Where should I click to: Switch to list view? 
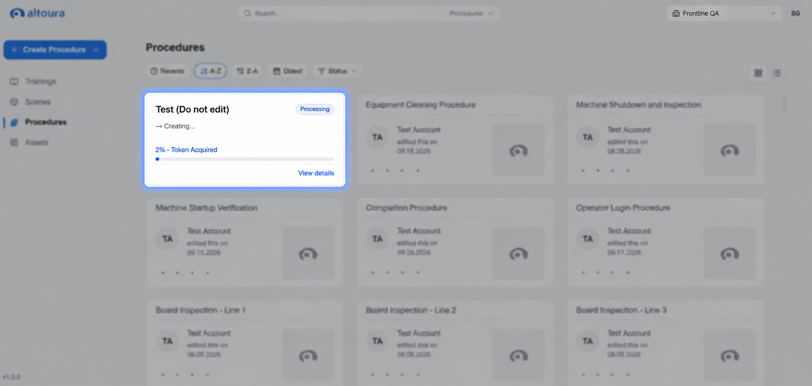coord(777,73)
